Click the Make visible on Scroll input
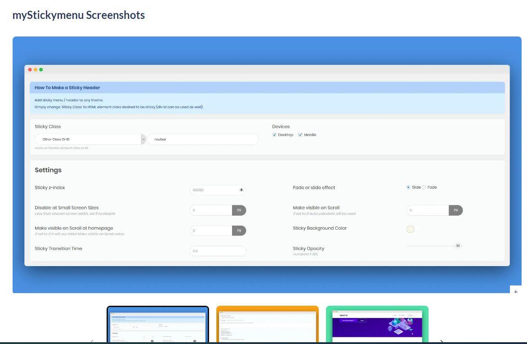Image resolution: width=527 pixels, height=344 pixels. pos(428,210)
